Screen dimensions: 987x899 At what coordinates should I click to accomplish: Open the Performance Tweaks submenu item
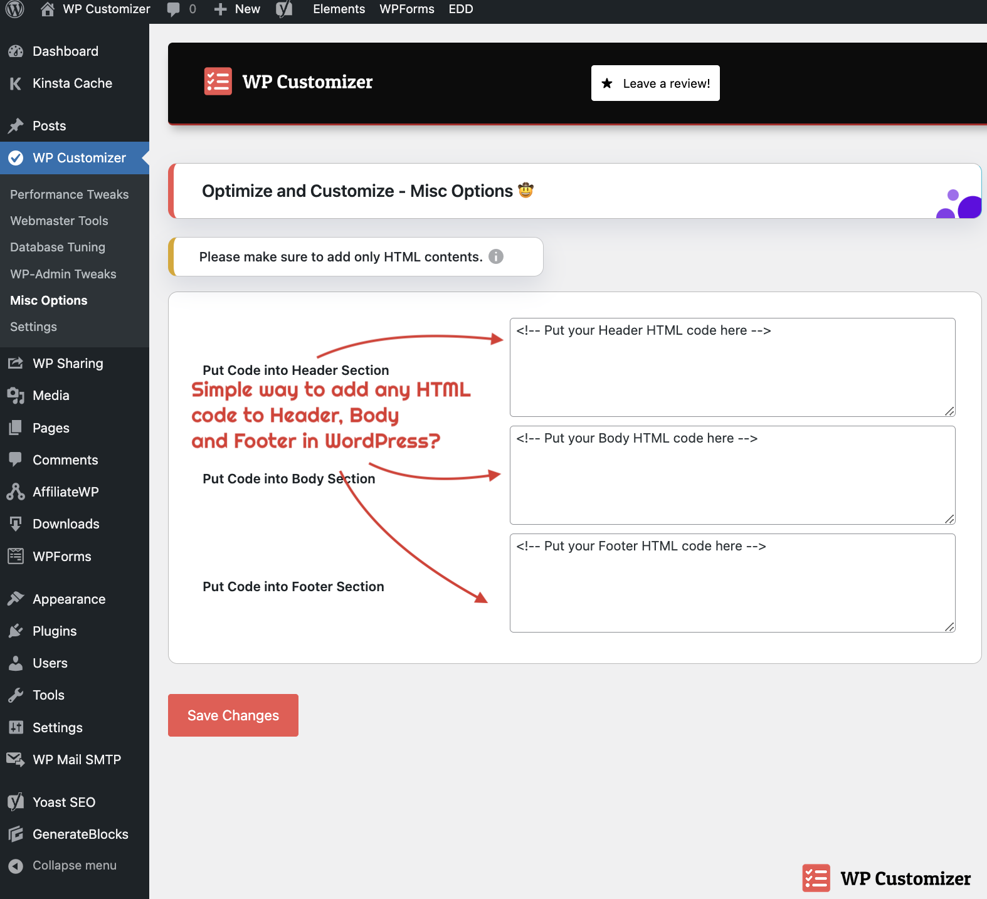point(70,194)
